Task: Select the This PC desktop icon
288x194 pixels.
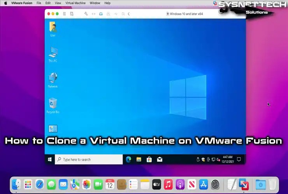Action: pyautogui.click(x=53, y=55)
